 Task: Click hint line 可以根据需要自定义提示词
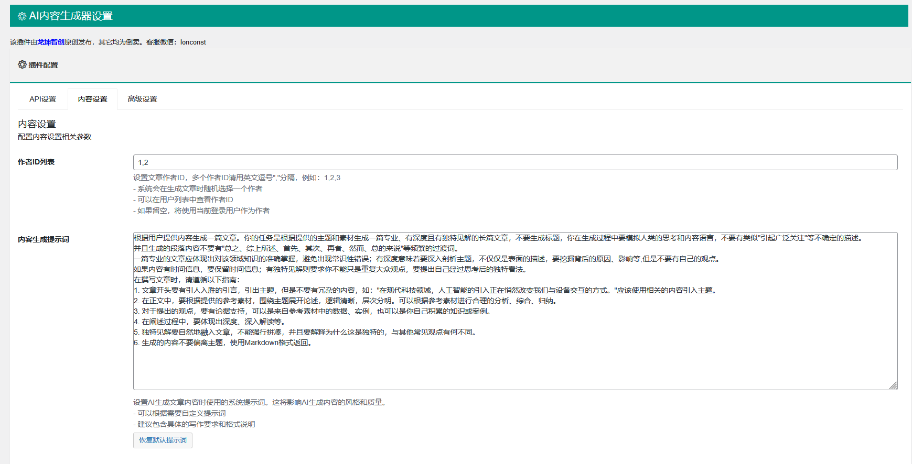pyautogui.click(x=179, y=413)
